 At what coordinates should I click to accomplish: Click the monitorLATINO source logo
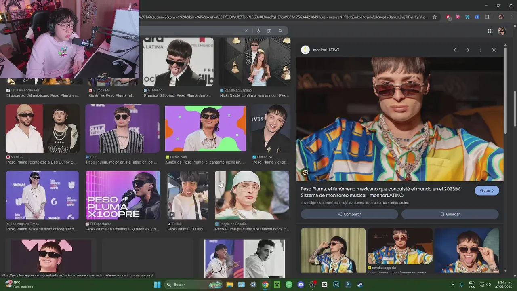[x=305, y=50]
